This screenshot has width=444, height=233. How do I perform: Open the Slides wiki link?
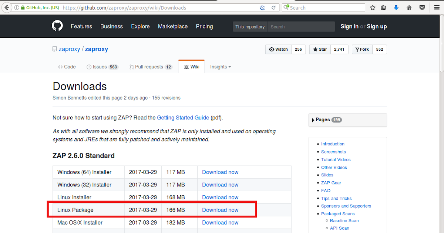327,175
